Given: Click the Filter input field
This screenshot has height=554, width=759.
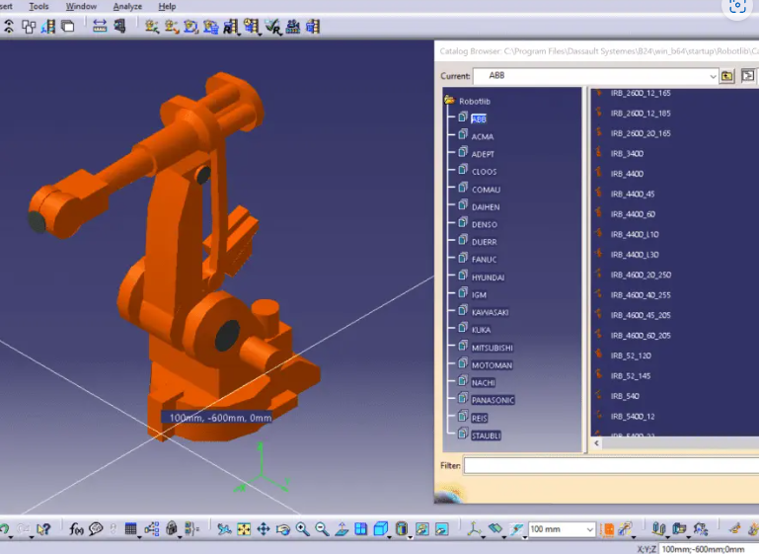Looking at the screenshot, I should tap(611, 465).
